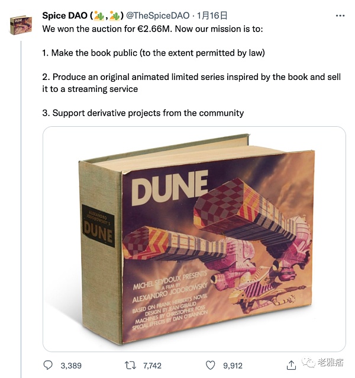The width and height of the screenshot is (355, 378).
Task: Click the large DUNE title on the cover
Action: [169, 187]
